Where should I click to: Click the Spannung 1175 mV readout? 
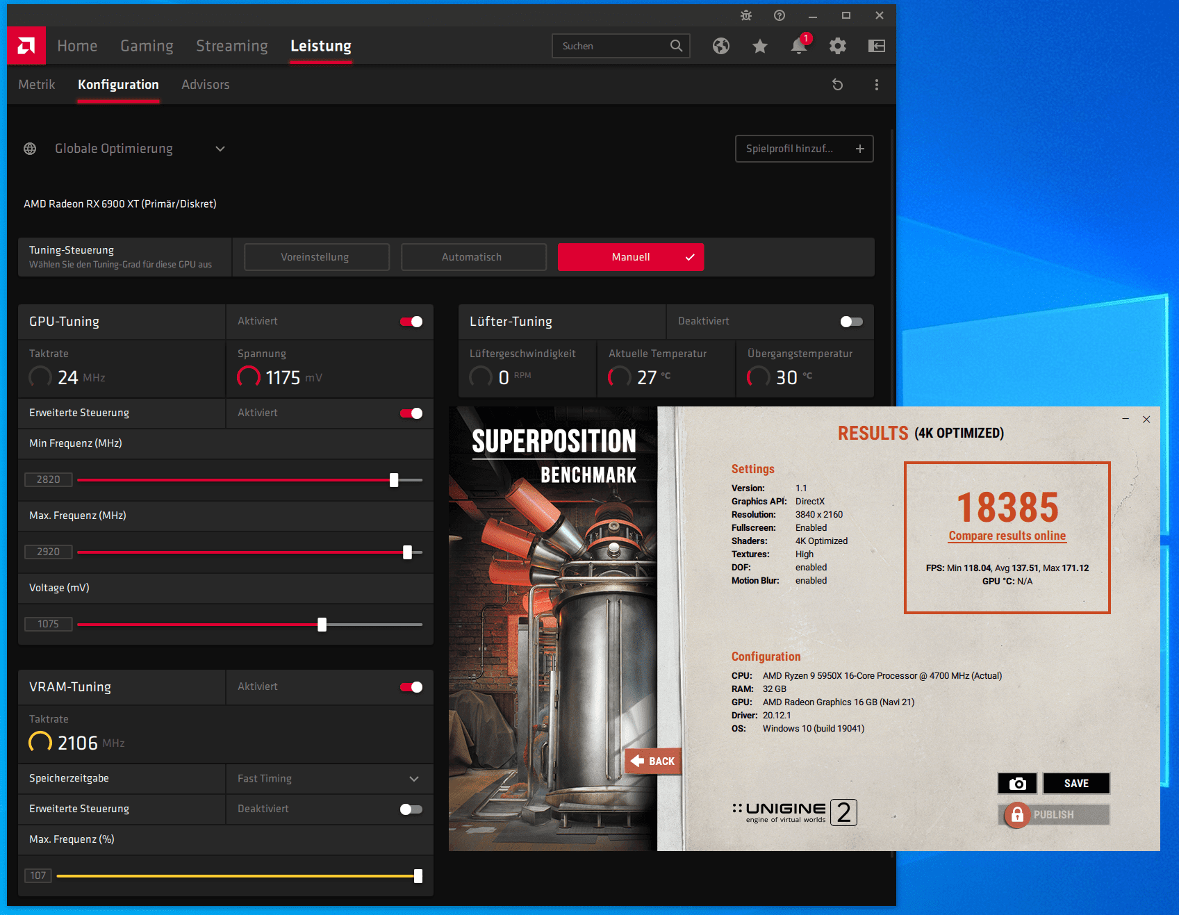280,377
